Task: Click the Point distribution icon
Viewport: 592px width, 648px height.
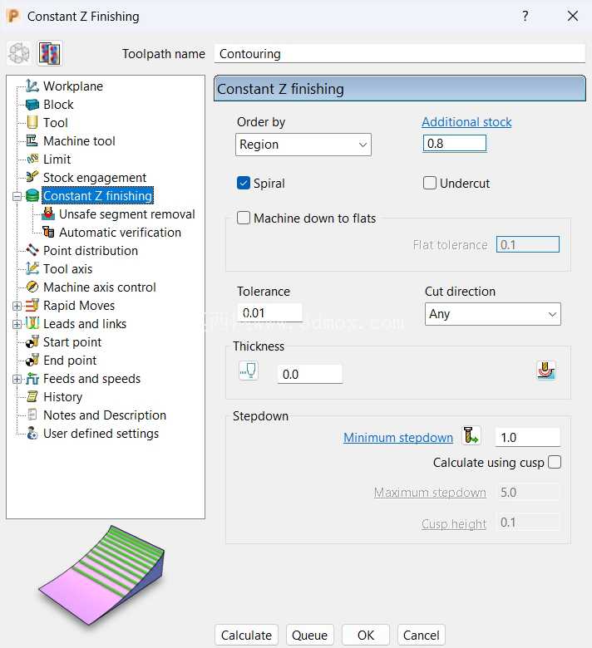Action: [32, 250]
